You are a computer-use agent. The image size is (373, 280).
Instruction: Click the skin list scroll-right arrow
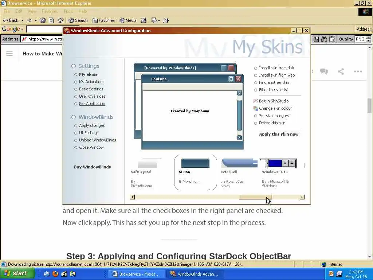pos(302,197)
